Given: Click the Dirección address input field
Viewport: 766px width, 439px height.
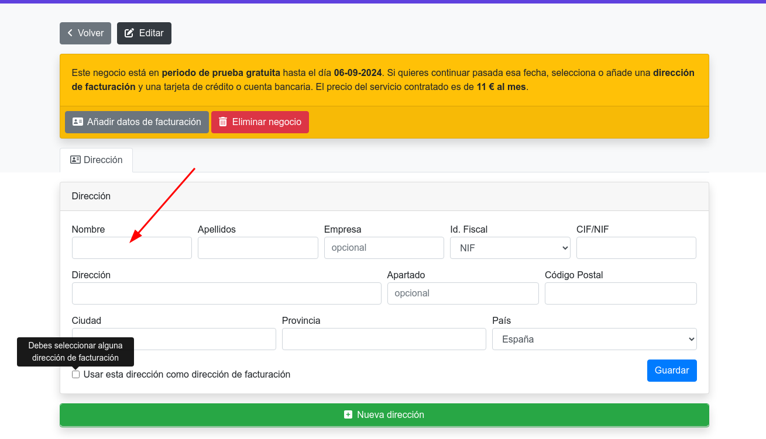Looking at the screenshot, I should (x=226, y=293).
